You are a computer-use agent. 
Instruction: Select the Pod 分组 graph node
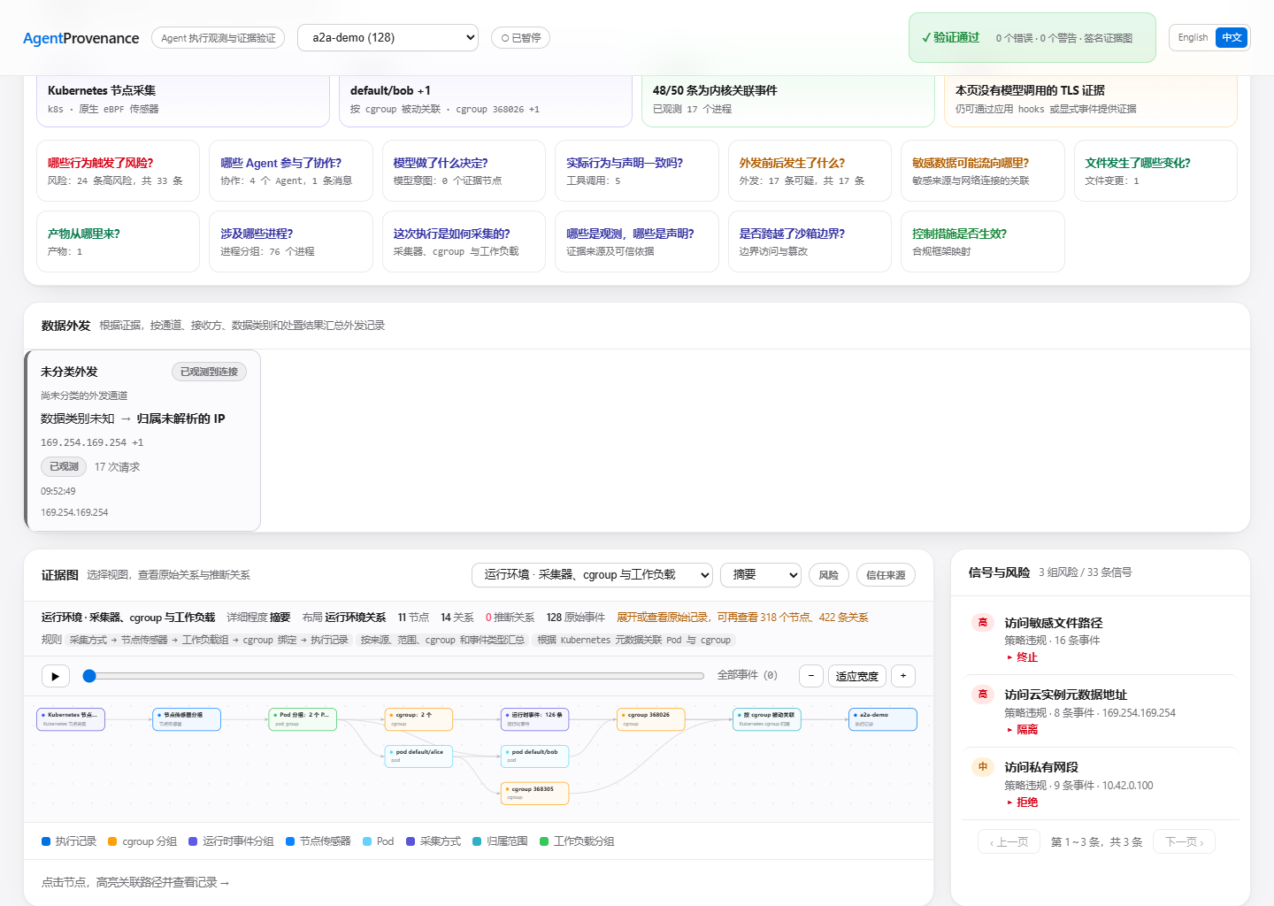pos(303,719)
